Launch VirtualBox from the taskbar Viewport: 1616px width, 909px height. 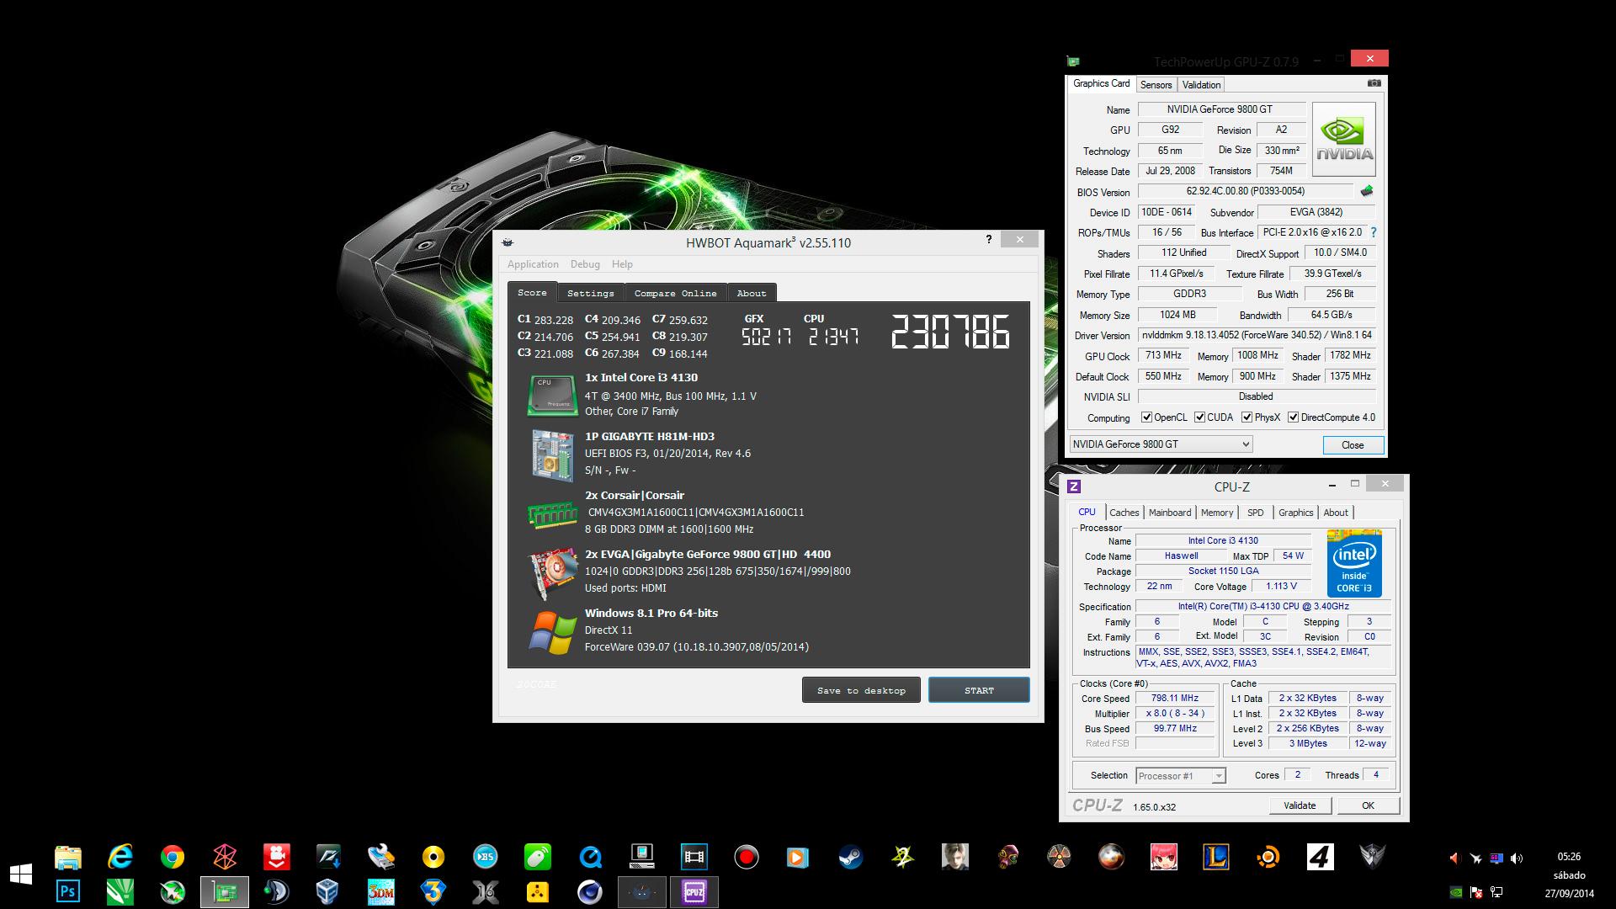pyautogui.click(x=327, y=891)
